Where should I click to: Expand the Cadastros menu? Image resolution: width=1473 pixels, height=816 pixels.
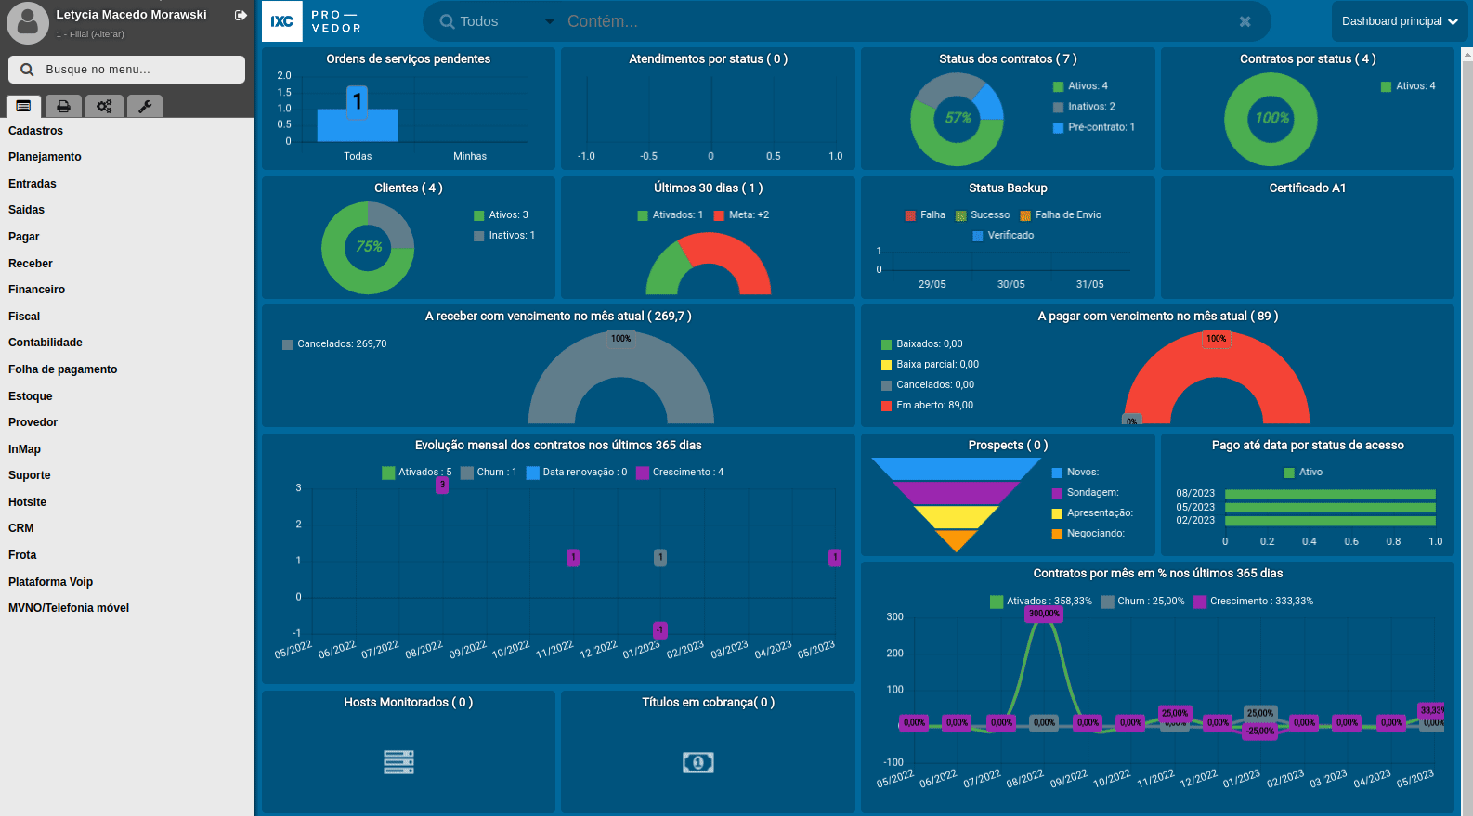[36, 131]
